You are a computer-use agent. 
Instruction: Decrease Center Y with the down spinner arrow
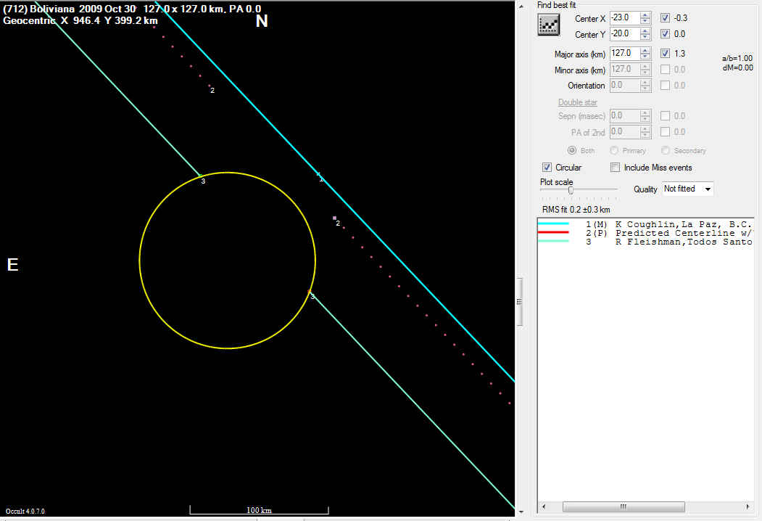(645, 37)
